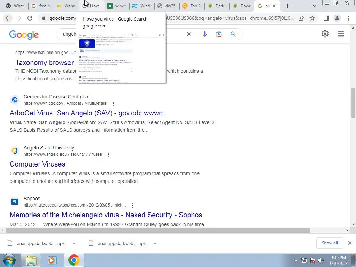Open more options for the Sophos result
This screenshot has width=356, height=267.
(132, 205)
